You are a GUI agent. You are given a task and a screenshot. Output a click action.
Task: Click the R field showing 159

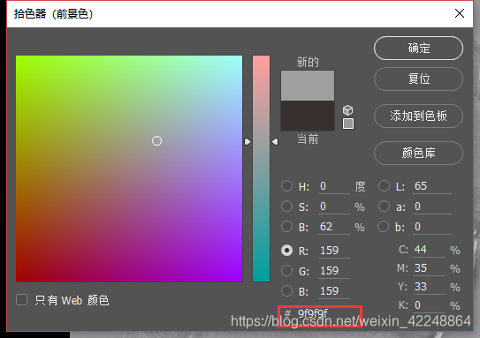(x=334, y=251)
